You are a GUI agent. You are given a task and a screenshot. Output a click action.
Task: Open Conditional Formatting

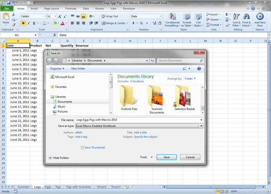[x=173, y=20]
